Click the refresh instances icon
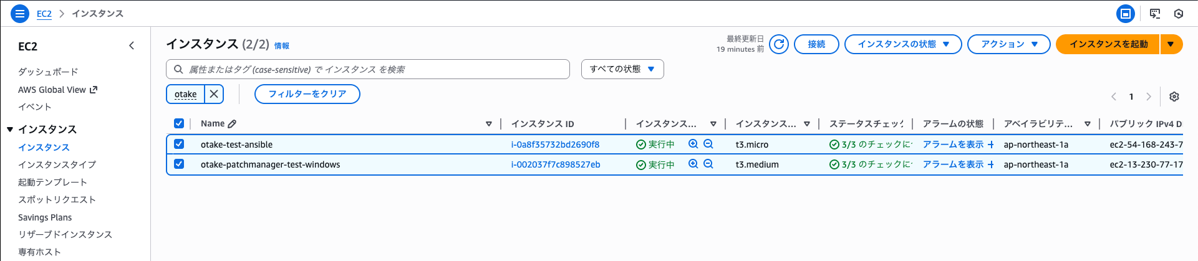 point(779,44)
